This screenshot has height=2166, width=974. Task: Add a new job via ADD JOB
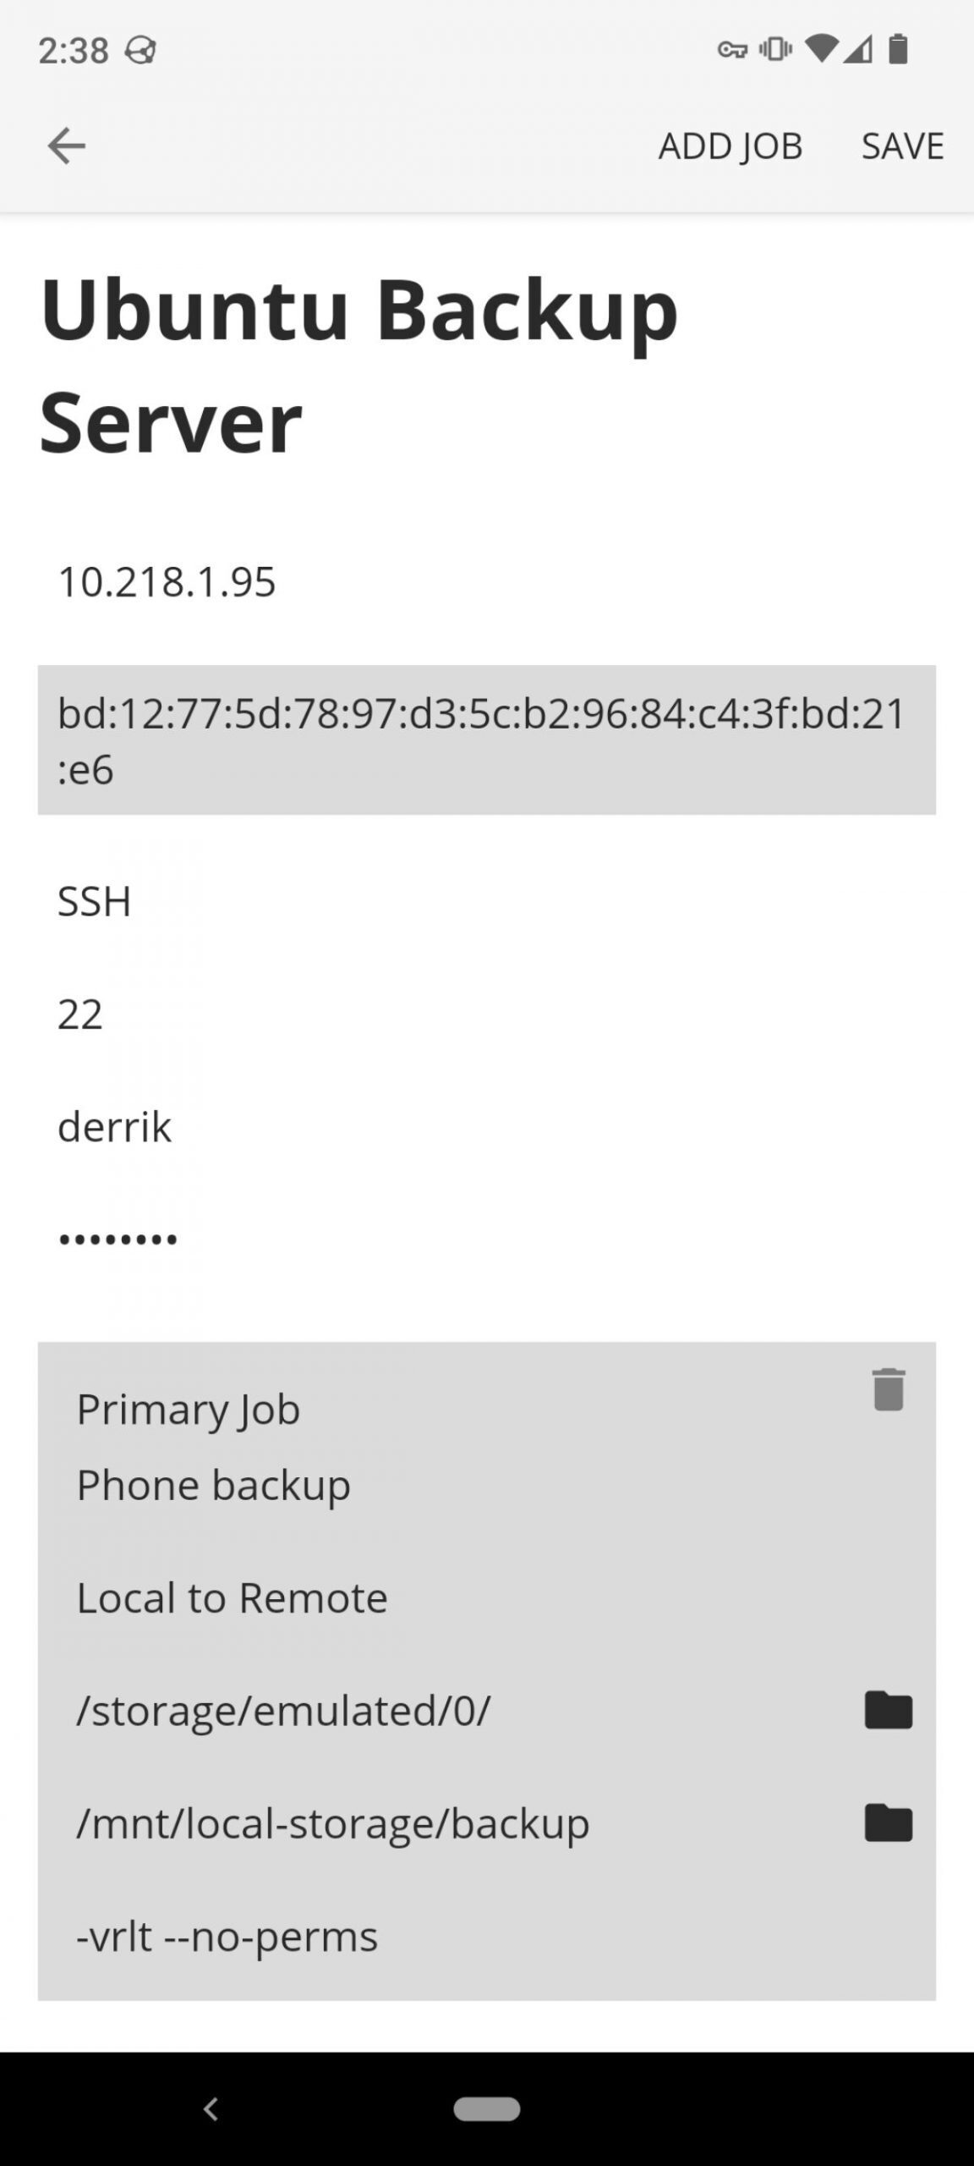[730, 146]
